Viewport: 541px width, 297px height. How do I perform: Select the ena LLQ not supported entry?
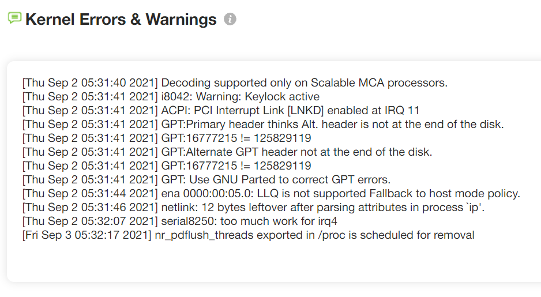click(x=271, y=194)
